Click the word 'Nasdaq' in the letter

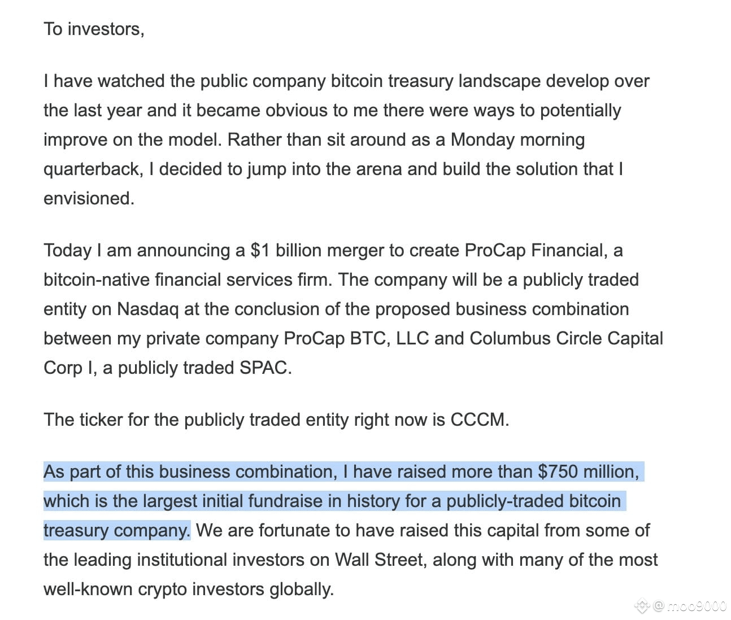[148, 309]
